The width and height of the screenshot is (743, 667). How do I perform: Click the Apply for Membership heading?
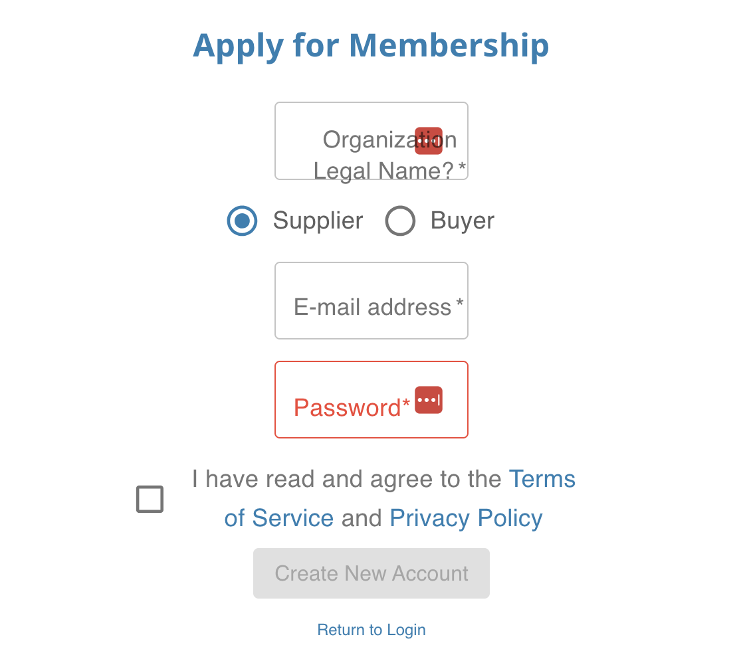point(371,45)
